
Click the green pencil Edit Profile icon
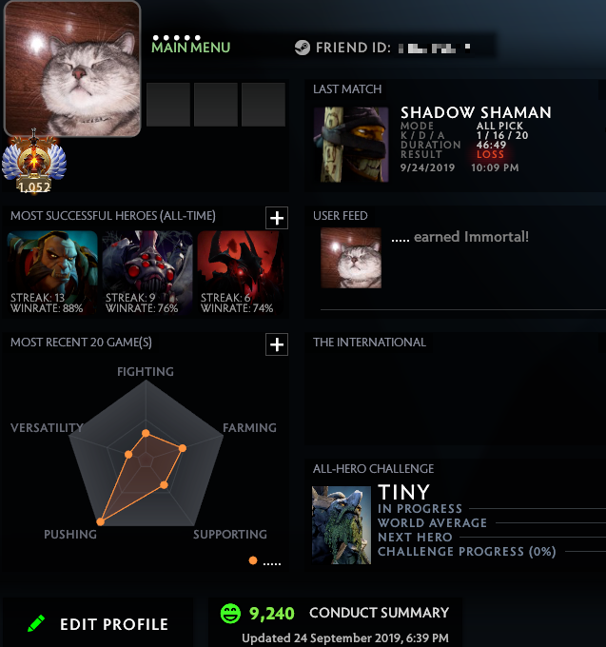pyautogui.click(x=36, y=623)
